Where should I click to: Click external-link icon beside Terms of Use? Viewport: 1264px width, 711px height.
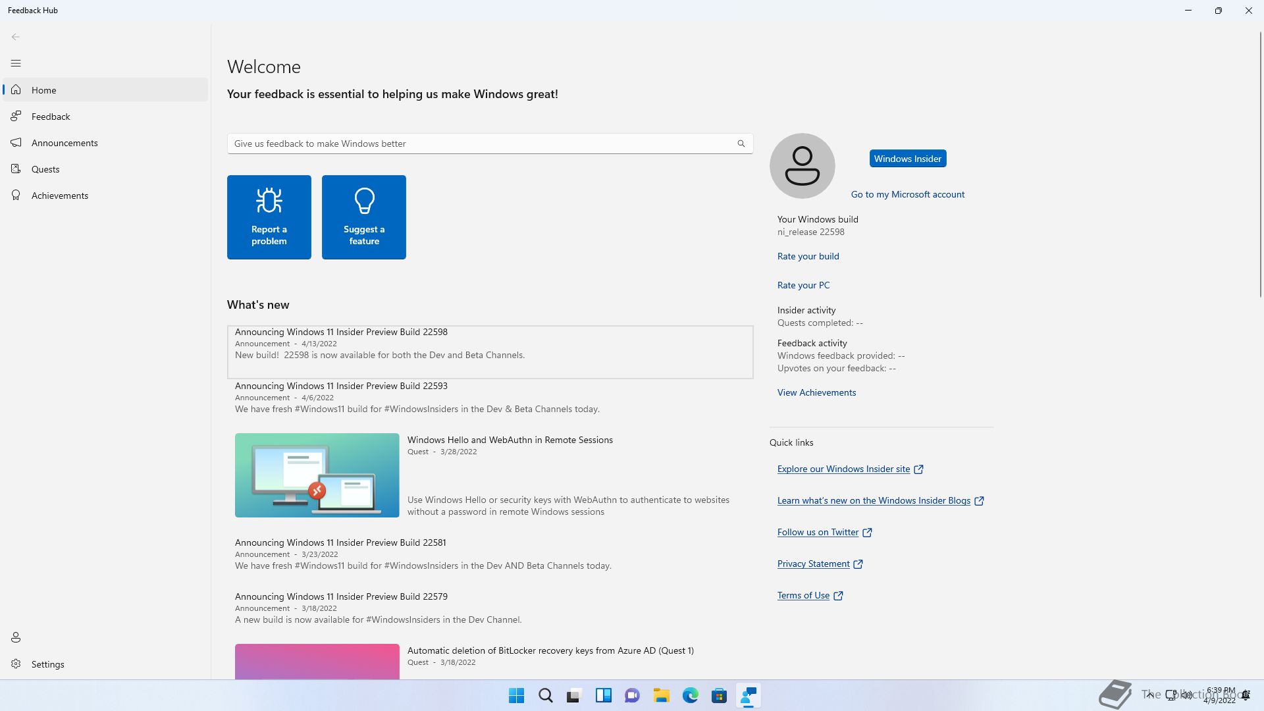tap(838, 596)
